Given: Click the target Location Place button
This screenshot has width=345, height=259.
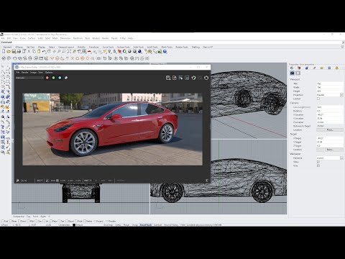Looking at the screenshot, I should [330, 150].
